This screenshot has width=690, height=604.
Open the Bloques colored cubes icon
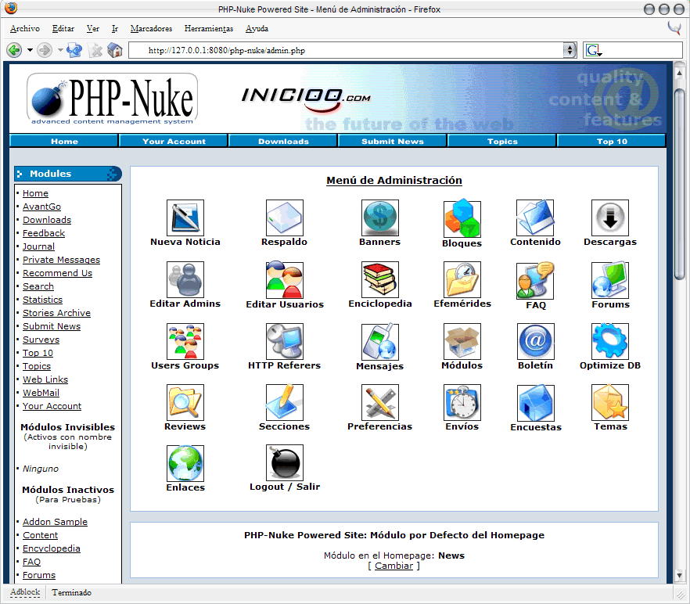[x=462, y=218]
